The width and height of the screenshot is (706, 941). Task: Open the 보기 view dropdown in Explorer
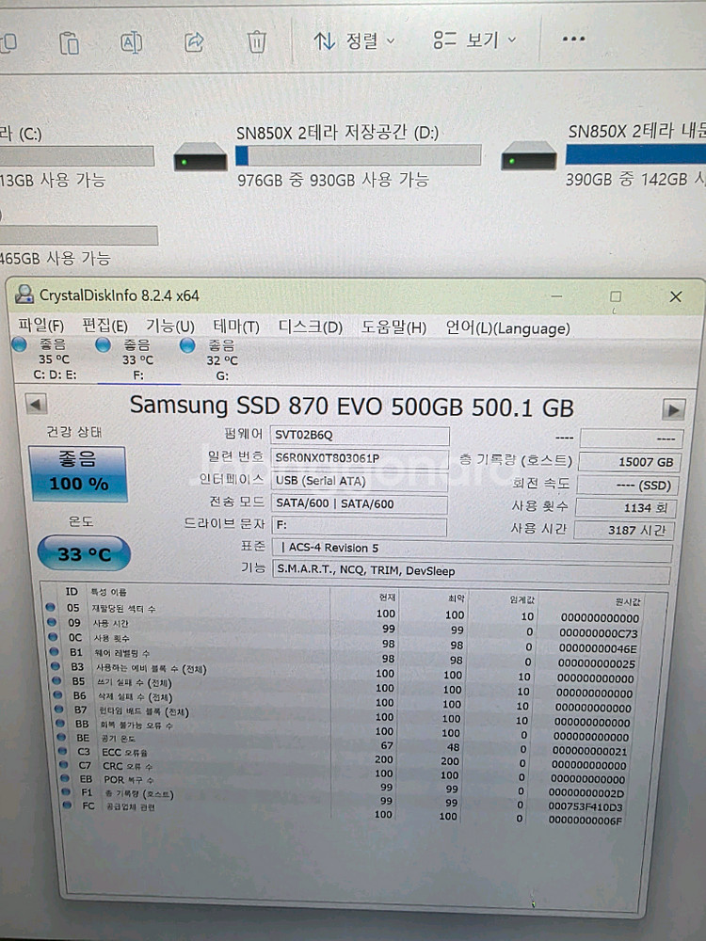[x=474, y=40]
